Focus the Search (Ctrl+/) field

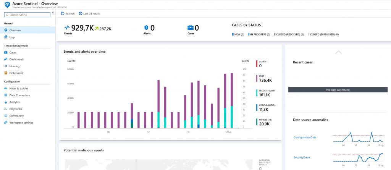pos(27,15)
